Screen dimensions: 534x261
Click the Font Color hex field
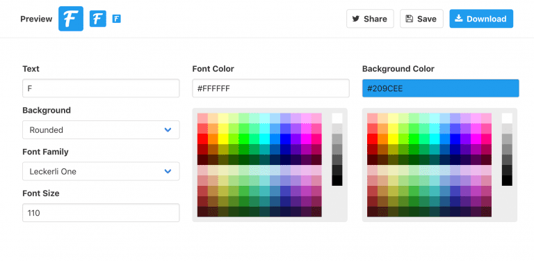point(270,88)
